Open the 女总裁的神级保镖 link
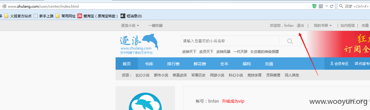The width and height of the screenshot is (370, 110). (264, 52)
